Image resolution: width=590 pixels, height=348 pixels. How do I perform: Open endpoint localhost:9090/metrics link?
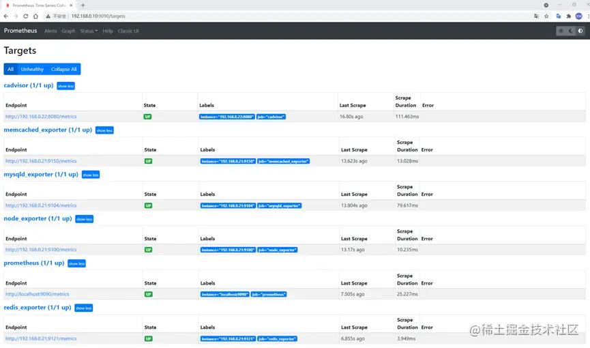tap(38, 294)
